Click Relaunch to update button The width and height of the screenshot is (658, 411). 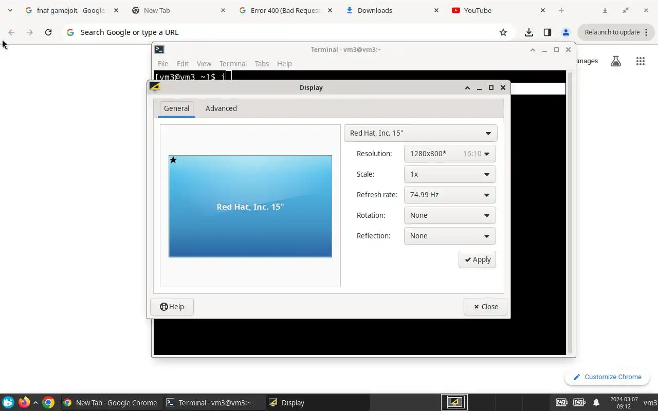coord(615,32)
